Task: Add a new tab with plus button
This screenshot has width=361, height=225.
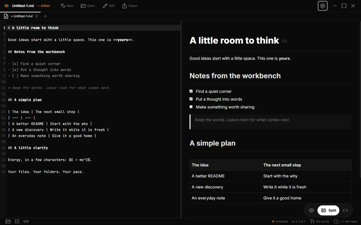Action: tap(45, 16)
